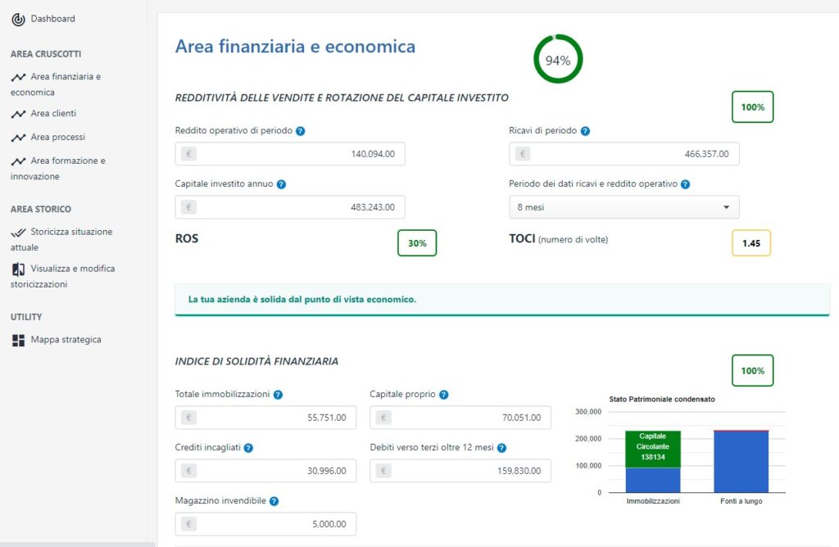The height and width of the screenshot is (547, 839).
Task: Click the Capitale proprio field
Action: (460, 418)
